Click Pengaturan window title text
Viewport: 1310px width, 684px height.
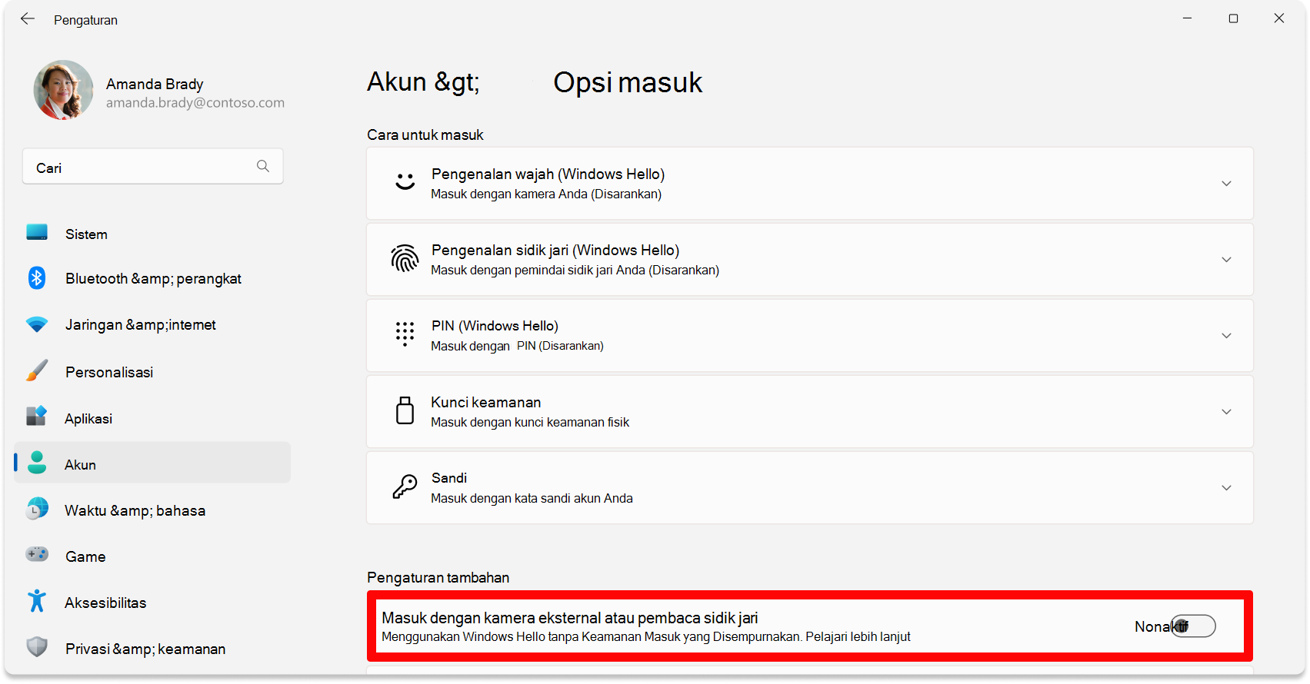[85, 20]
